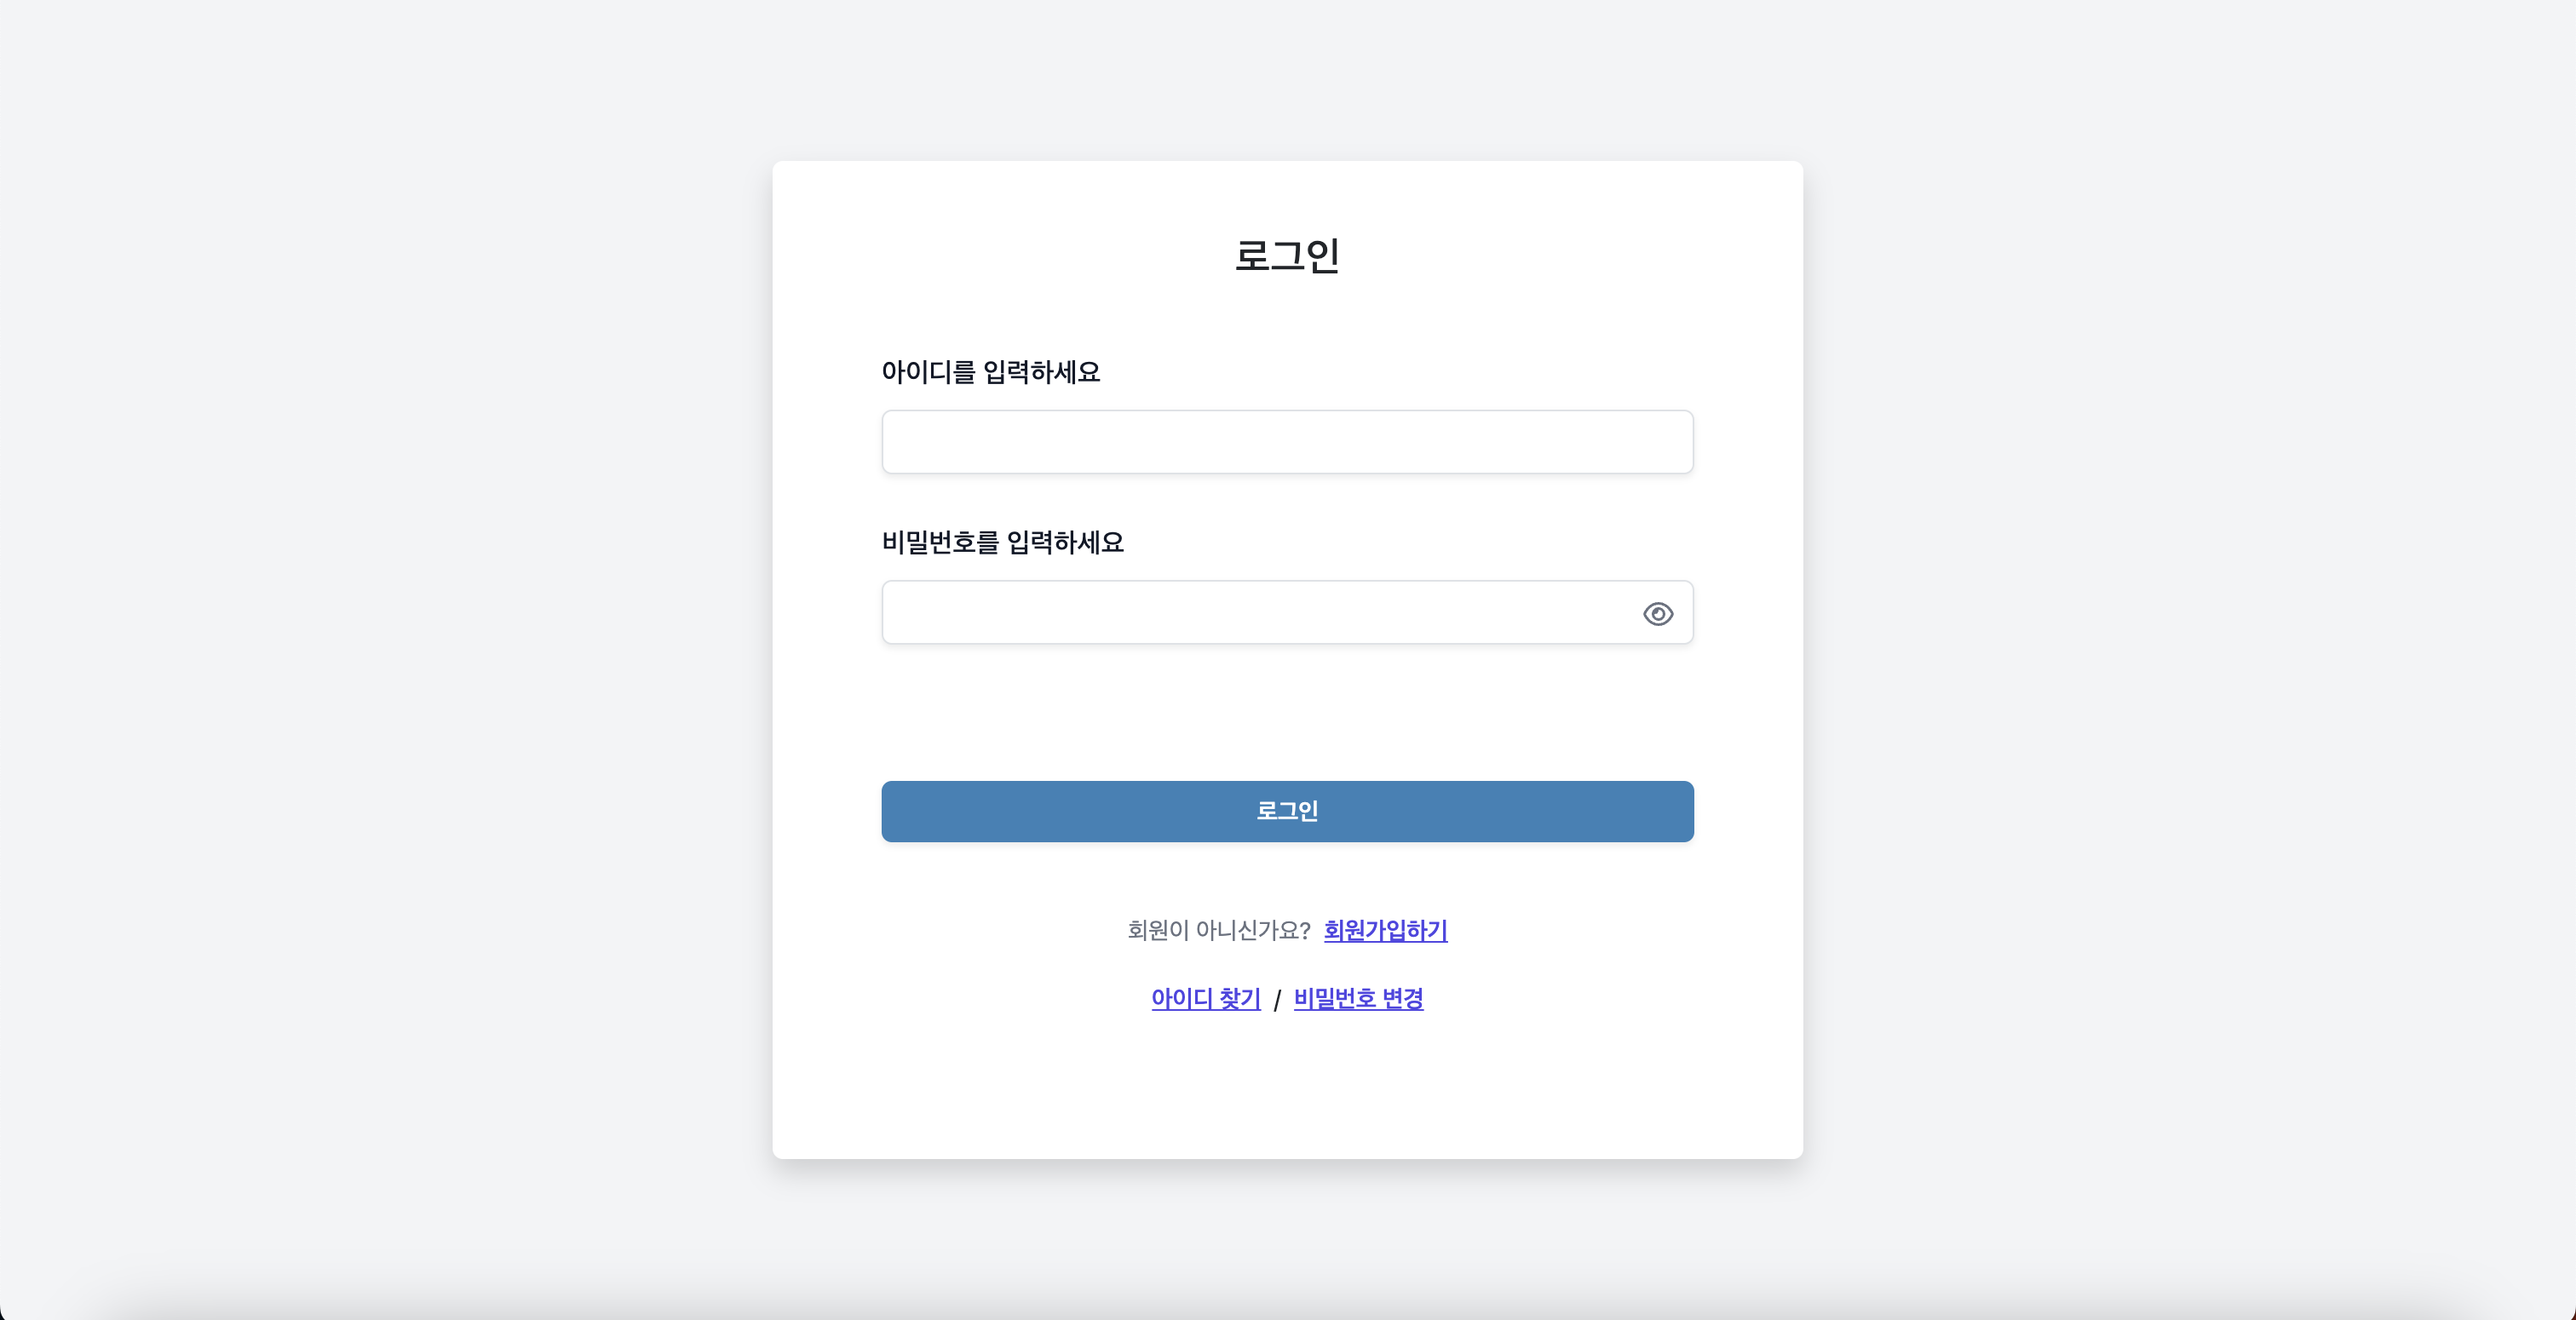Click inside the ID input field
Image resolution: width=2576 pixels, height=1320 pixels.
1287,441
